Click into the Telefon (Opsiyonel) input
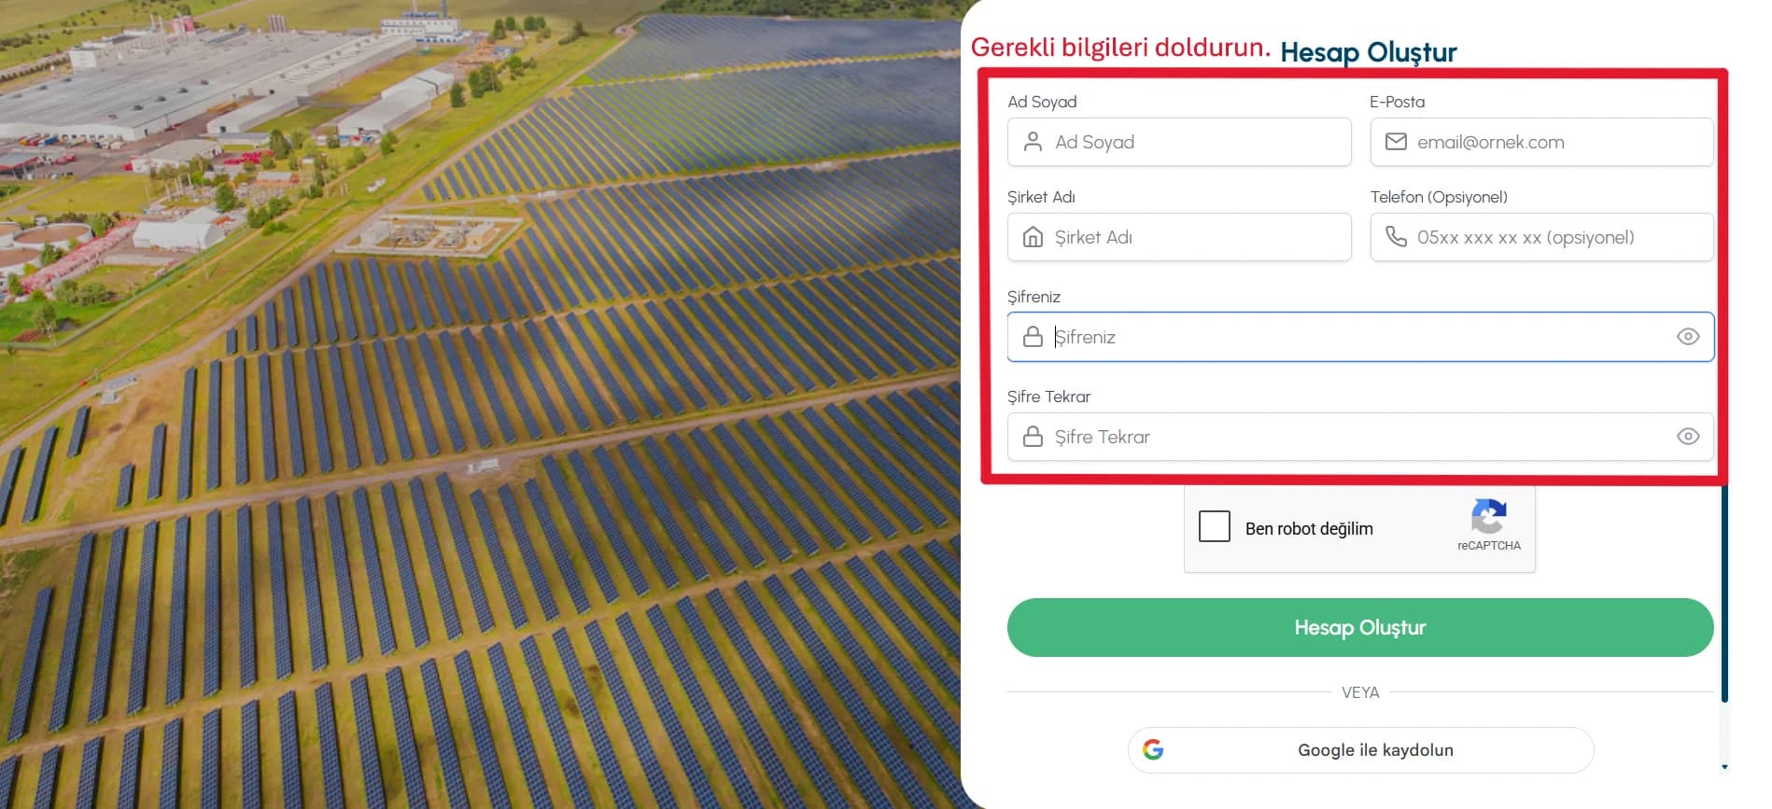Screen dimensions: 1772x809 (1541, 237)
